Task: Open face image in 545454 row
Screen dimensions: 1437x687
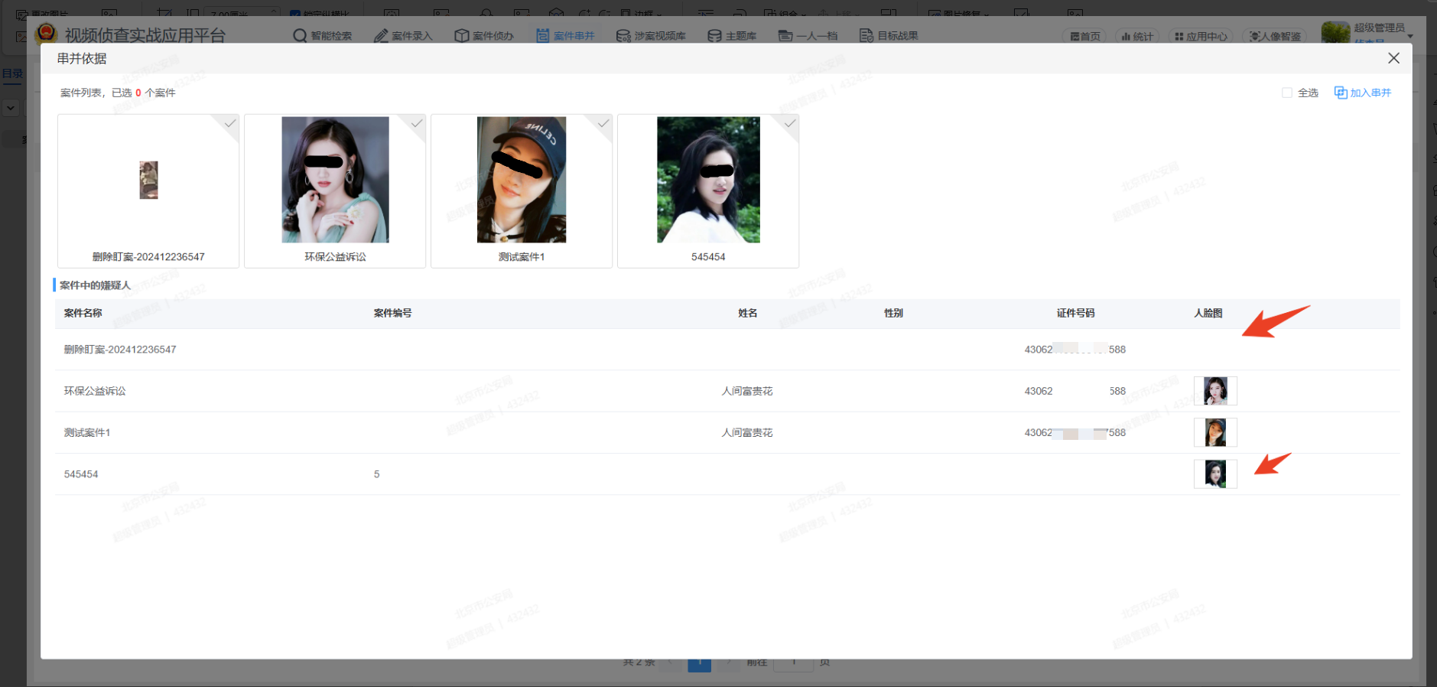Action: click(x=1214, y=474)
